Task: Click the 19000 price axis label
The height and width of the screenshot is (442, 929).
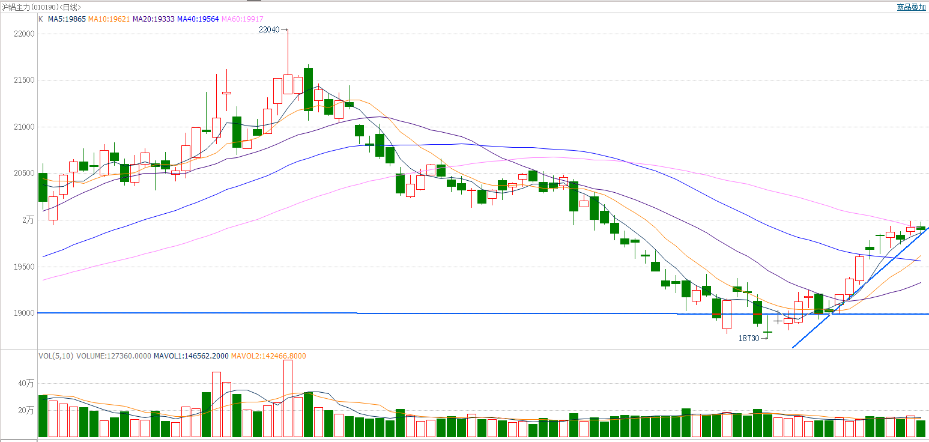Action: (23, 313)
